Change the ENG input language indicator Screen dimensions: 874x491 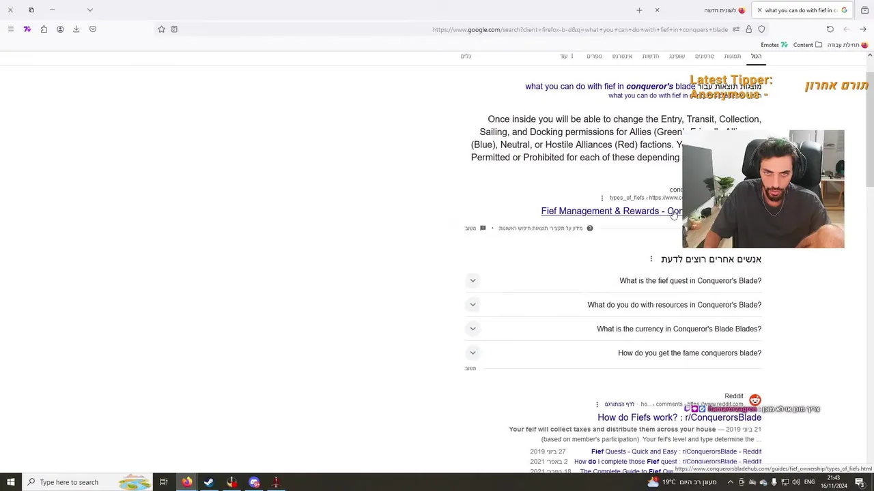click(x=810, y=482)
